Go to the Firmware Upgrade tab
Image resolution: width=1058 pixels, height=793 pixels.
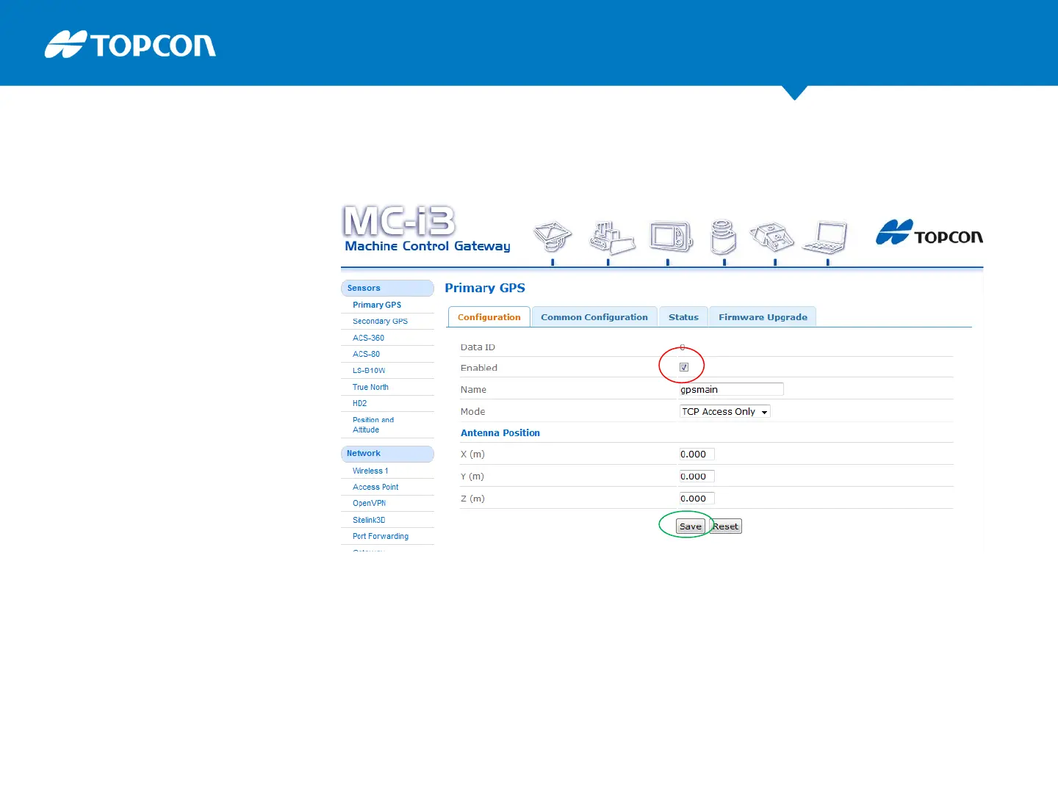point(763,317)
